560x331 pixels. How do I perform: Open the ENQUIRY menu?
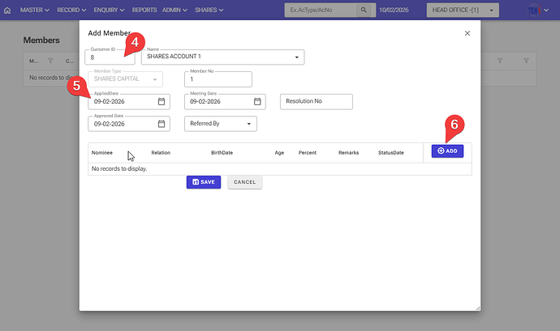[109, 10]
